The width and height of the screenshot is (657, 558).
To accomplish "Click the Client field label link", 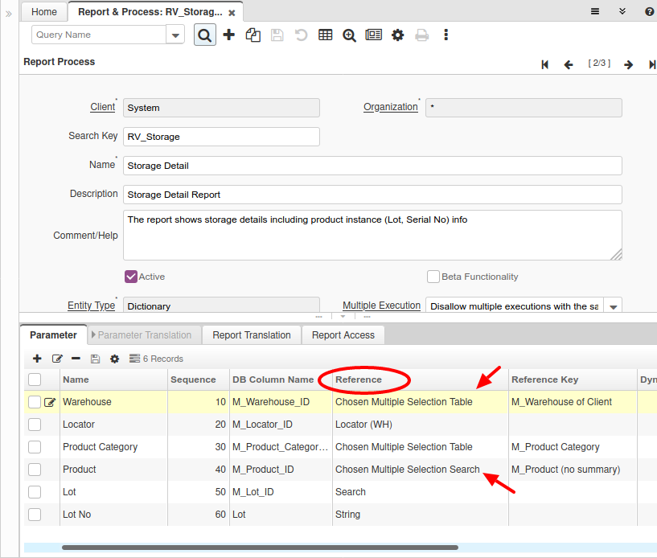I will [102, 107].
